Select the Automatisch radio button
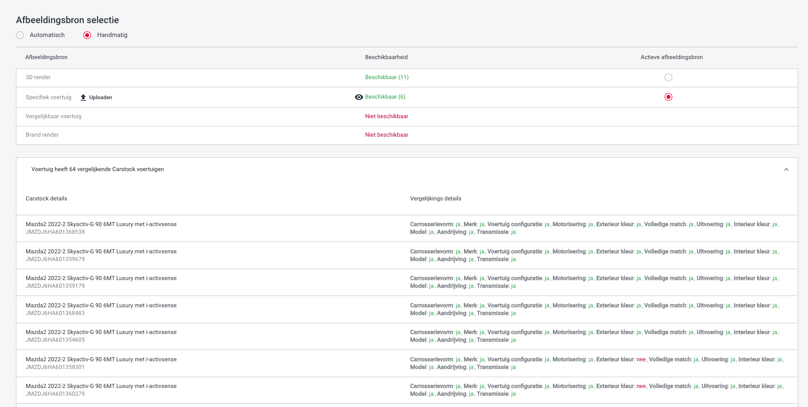Image resolution: width=808 pixels, height=407 pixels. (20, 35)
